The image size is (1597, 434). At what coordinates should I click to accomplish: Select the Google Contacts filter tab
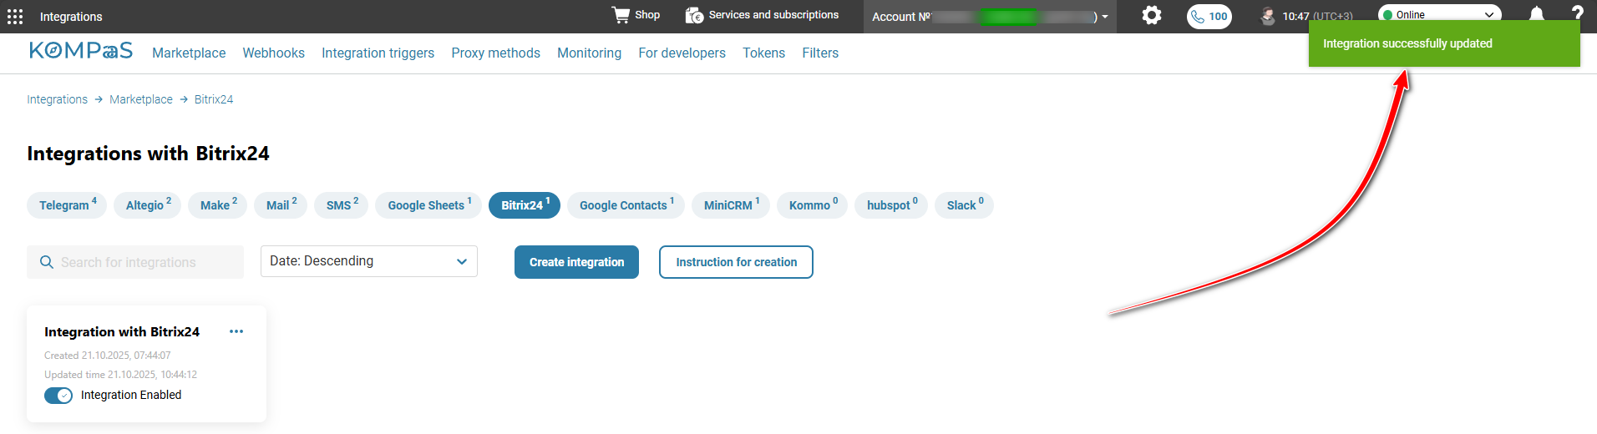[626, 205]
